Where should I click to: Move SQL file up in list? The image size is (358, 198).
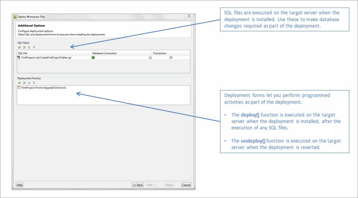coord(29,47)
